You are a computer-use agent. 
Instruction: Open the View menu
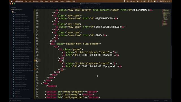[x=46, y=1]
